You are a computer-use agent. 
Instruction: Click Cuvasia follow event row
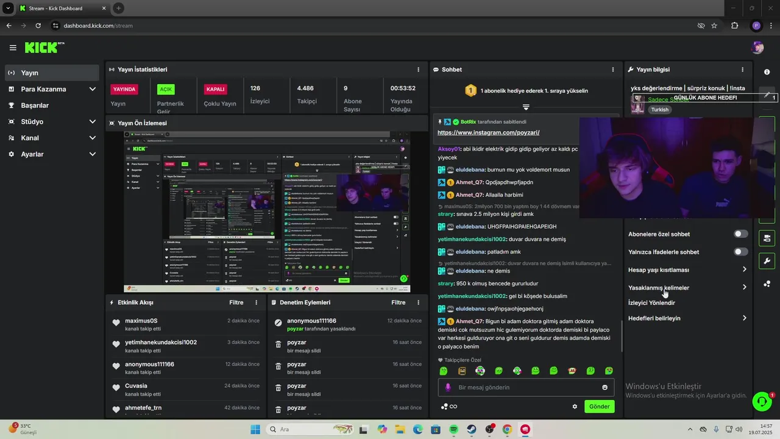(186, 390)
